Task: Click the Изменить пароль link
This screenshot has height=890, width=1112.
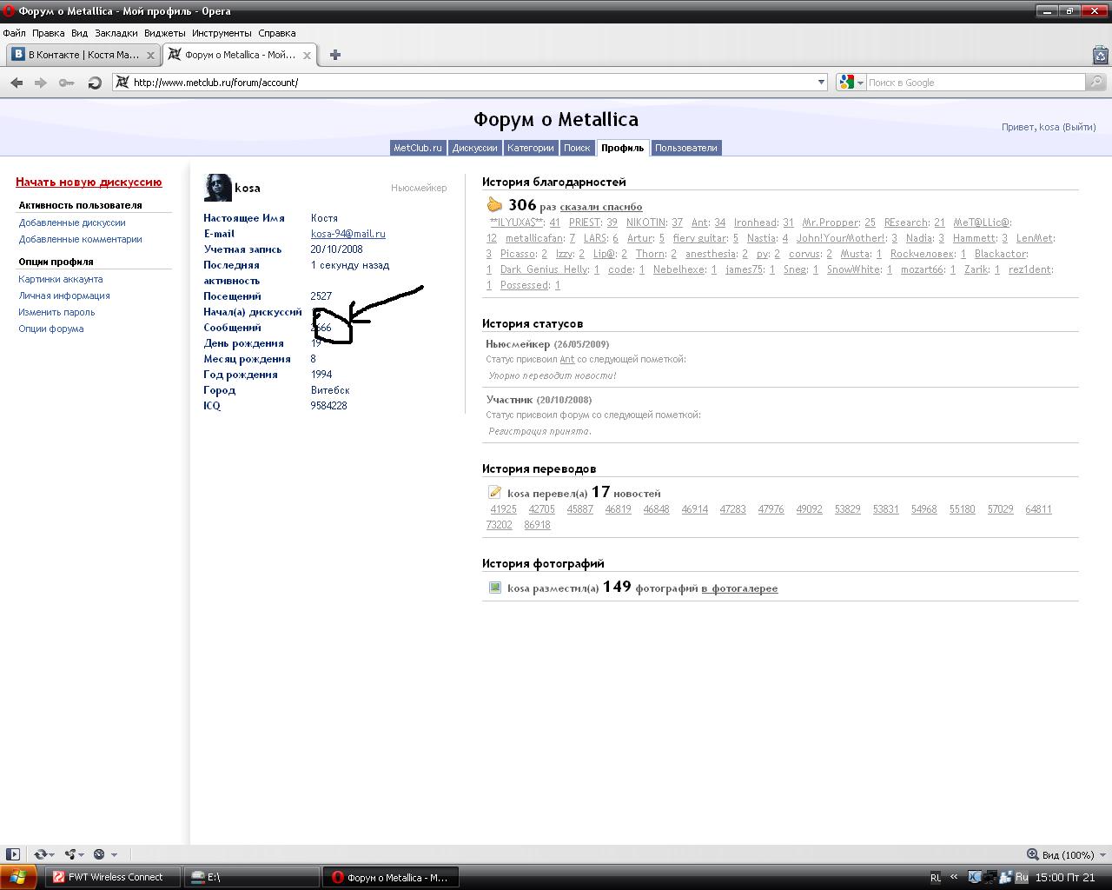Action: 56,312
